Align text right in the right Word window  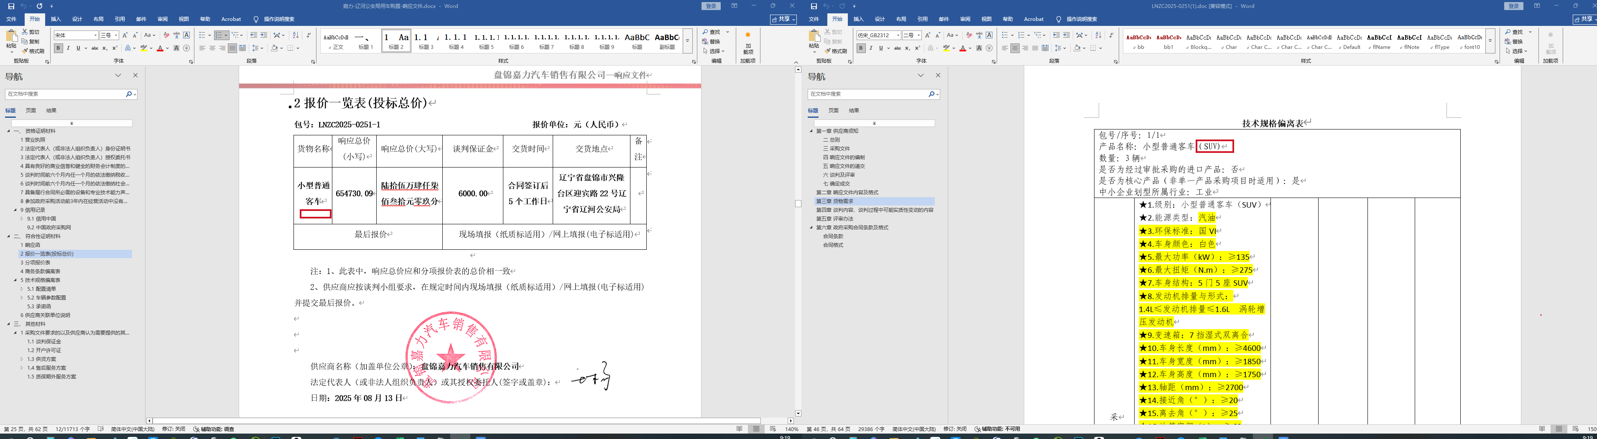1025,48
